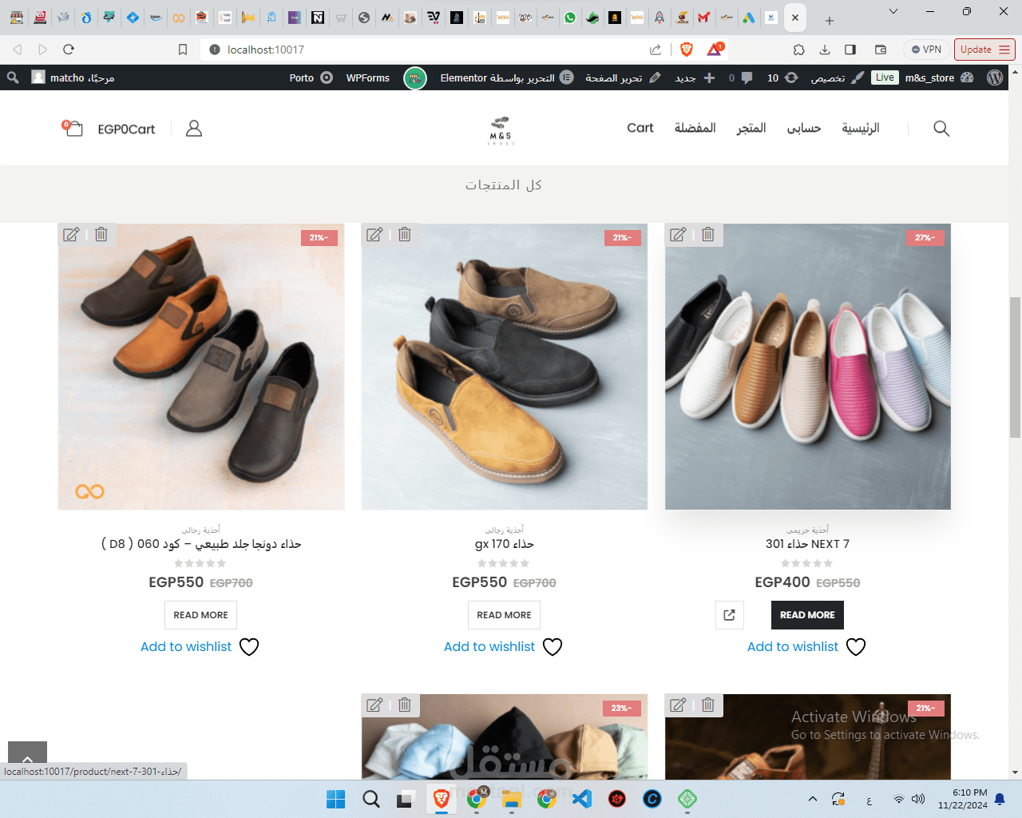Click edit pencil on NEXT 7 shoe
Image resolution: width=1022 pixels, height=818 pixels.
678,234
